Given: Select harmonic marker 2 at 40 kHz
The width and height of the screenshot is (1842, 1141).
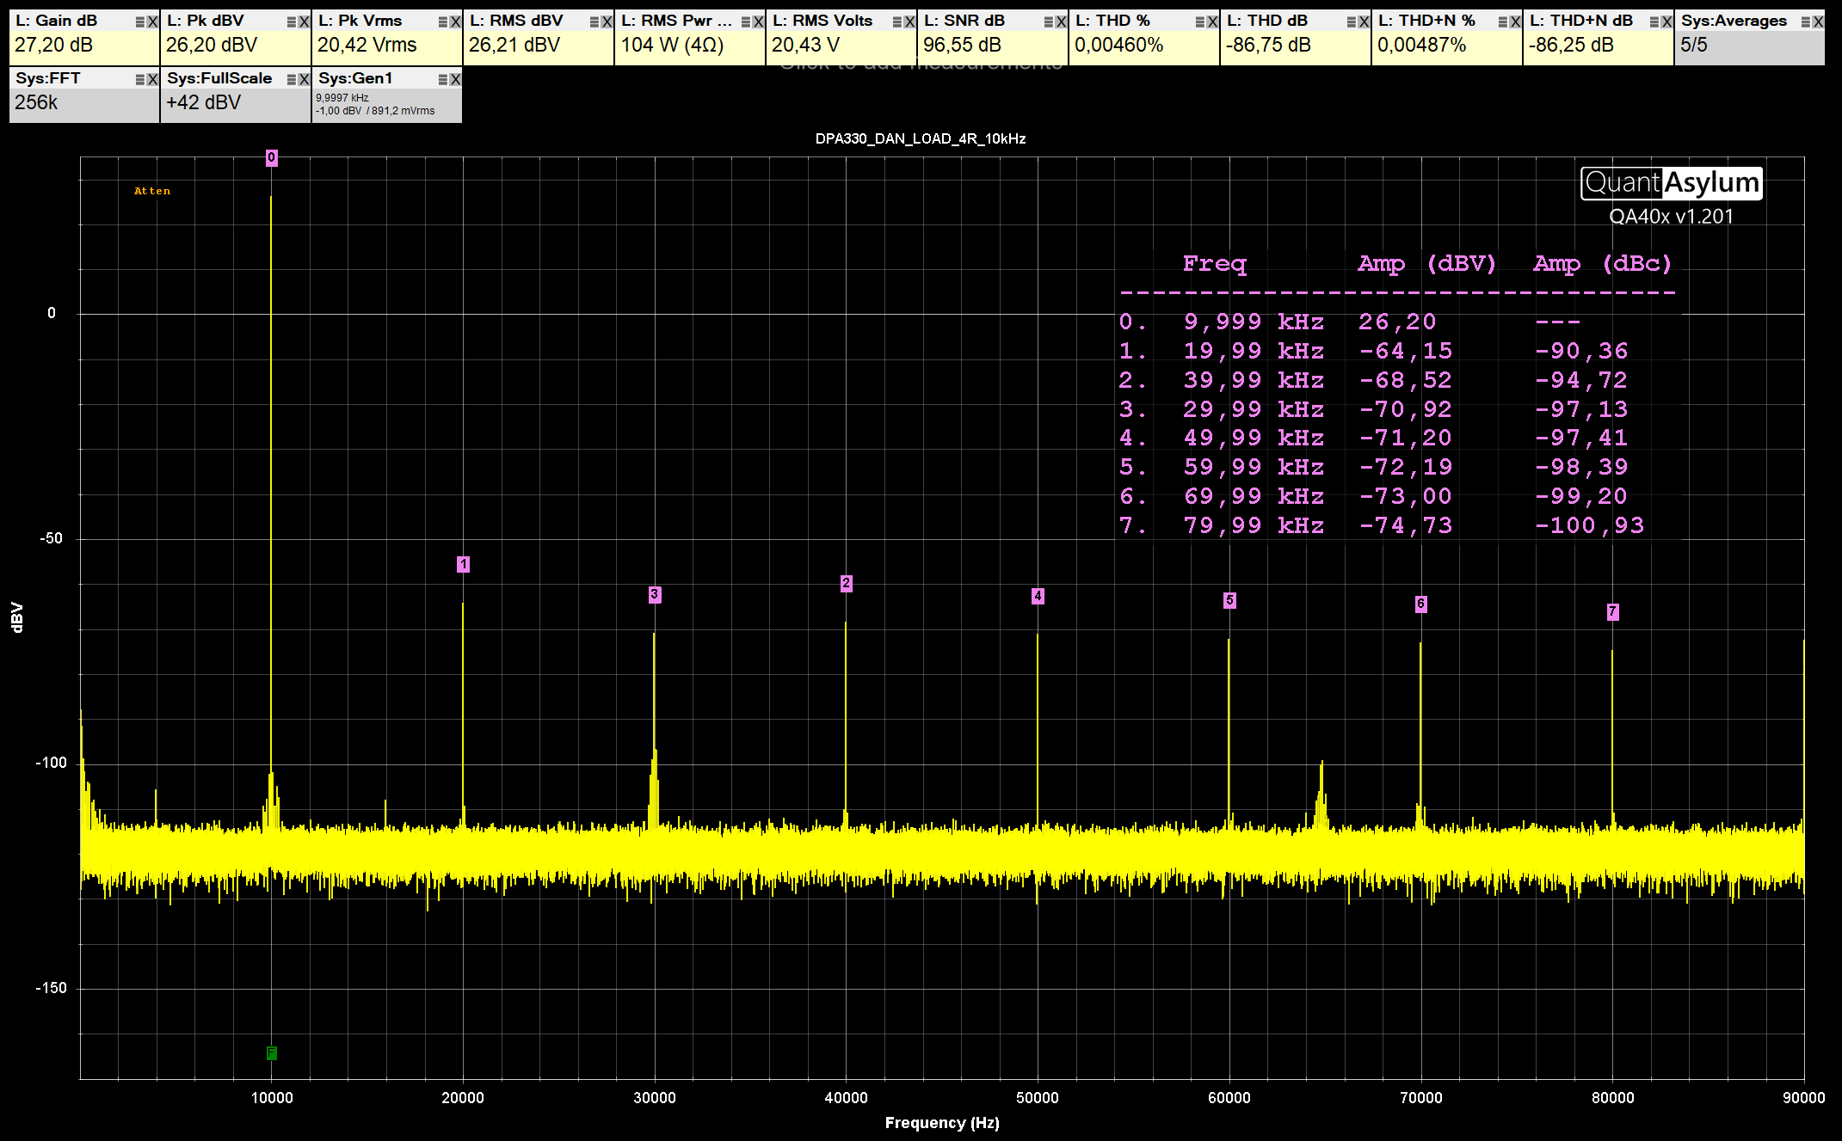Looking at the screenshot, I should (x=847, y=583).
